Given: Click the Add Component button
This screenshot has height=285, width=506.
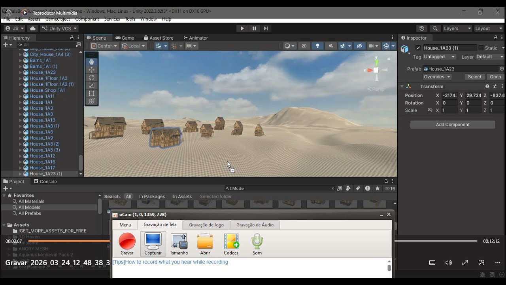Looking at the screenshot, I should pos(453,125).
